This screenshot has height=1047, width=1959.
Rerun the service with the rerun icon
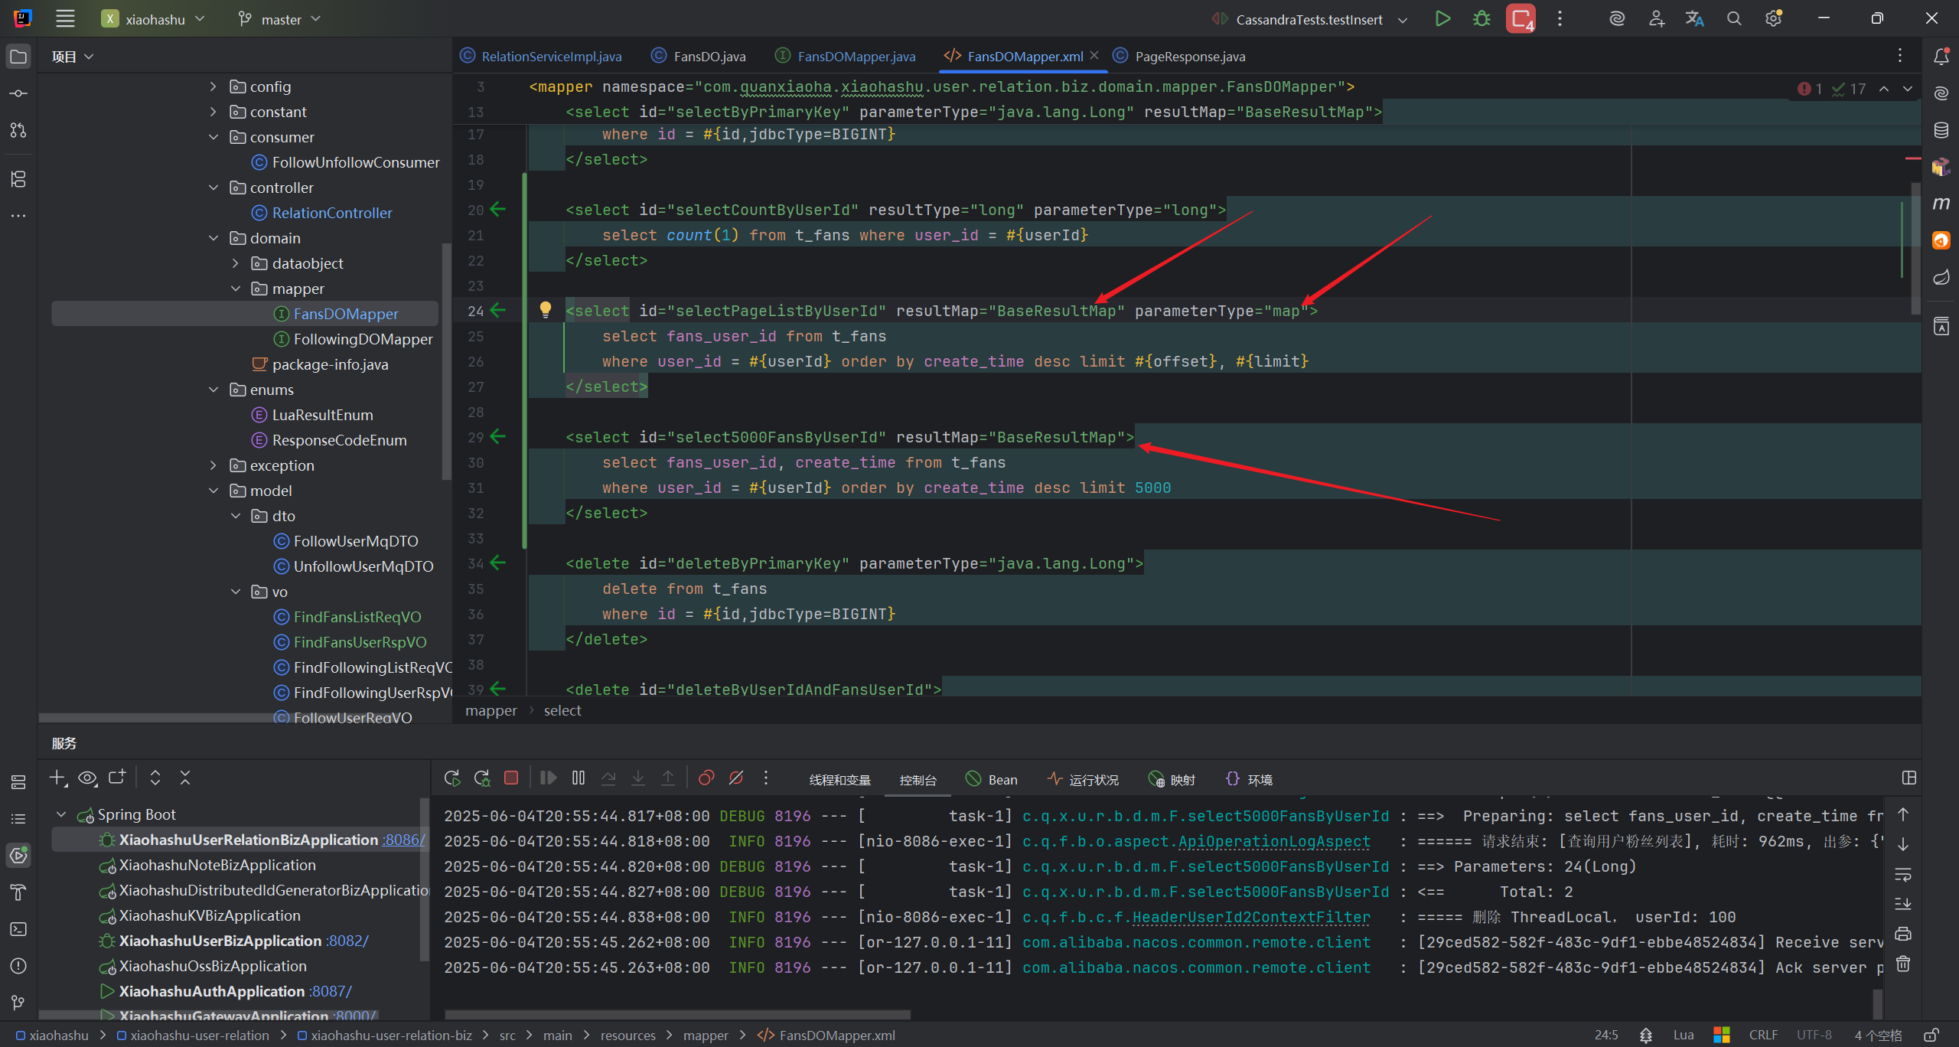coord(452,778)
